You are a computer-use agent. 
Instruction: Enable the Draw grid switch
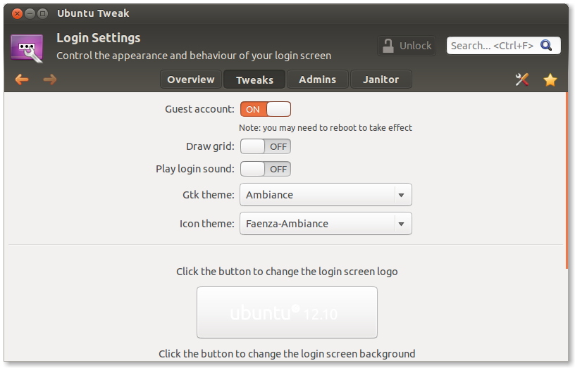pos(266,146)
